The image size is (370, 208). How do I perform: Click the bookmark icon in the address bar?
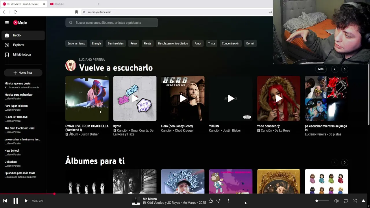76,12
